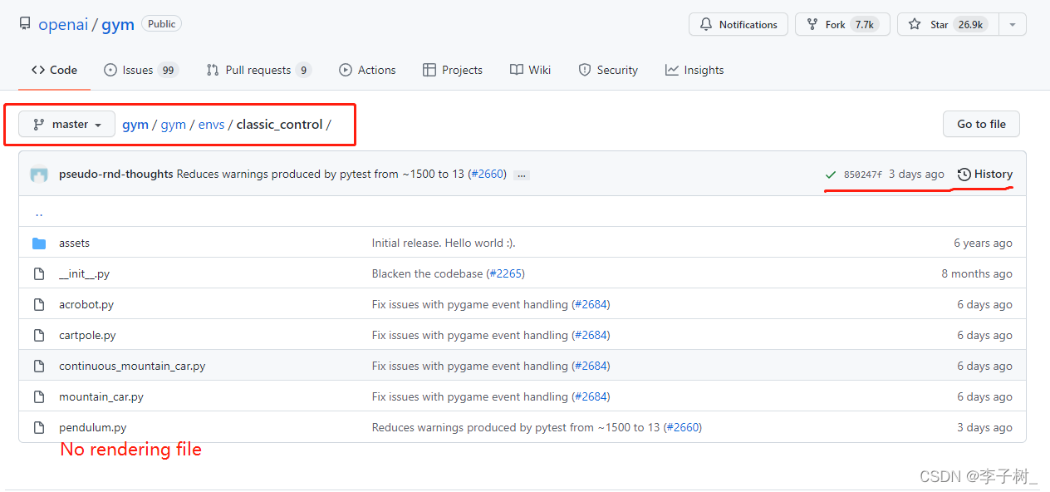This screenshot has height=492, width=1050.
Task: Click the Public visibility label
Action: [x=161, y=24]
